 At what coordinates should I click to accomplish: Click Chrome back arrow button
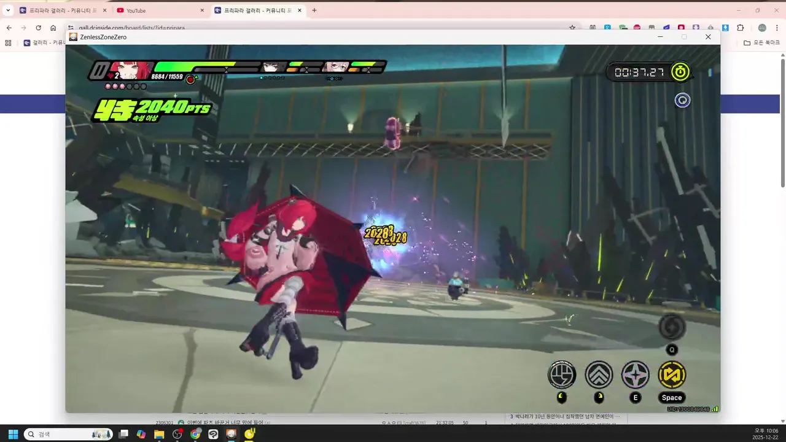[9, 28]
